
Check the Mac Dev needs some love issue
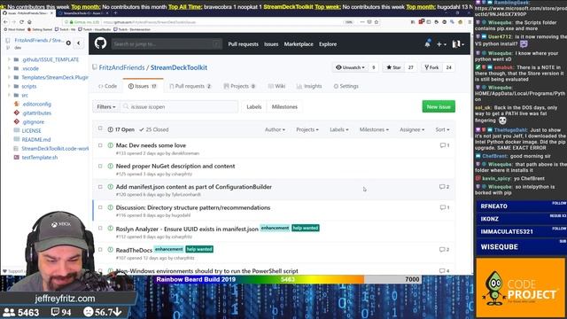pos(100,145)
